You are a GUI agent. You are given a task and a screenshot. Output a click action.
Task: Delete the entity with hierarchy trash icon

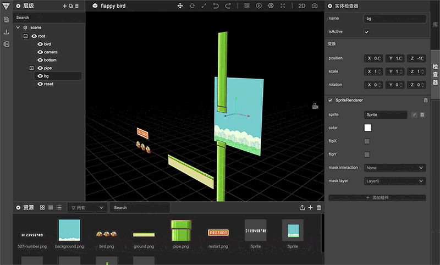77,6
